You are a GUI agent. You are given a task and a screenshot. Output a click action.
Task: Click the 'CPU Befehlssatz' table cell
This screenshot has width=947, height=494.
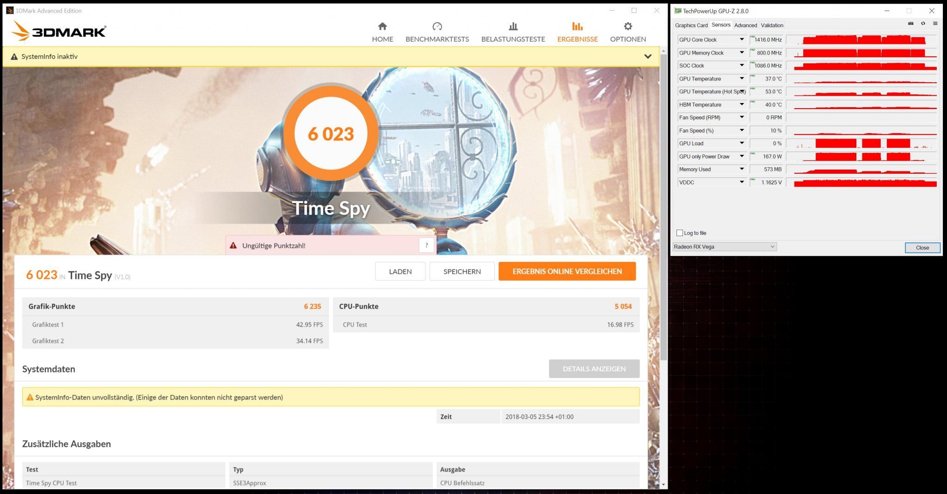coord(538,483)
